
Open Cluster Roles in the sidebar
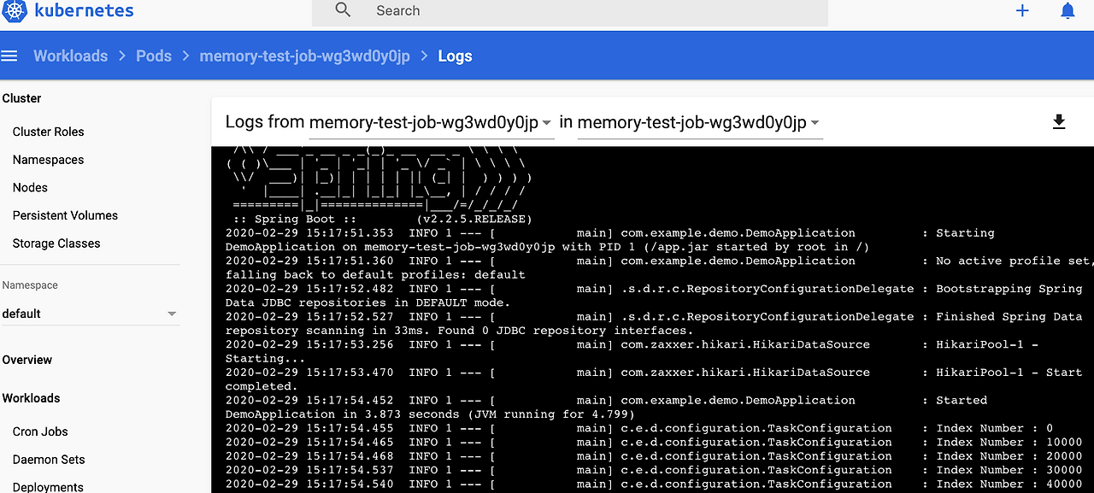[x=48, y=132]
